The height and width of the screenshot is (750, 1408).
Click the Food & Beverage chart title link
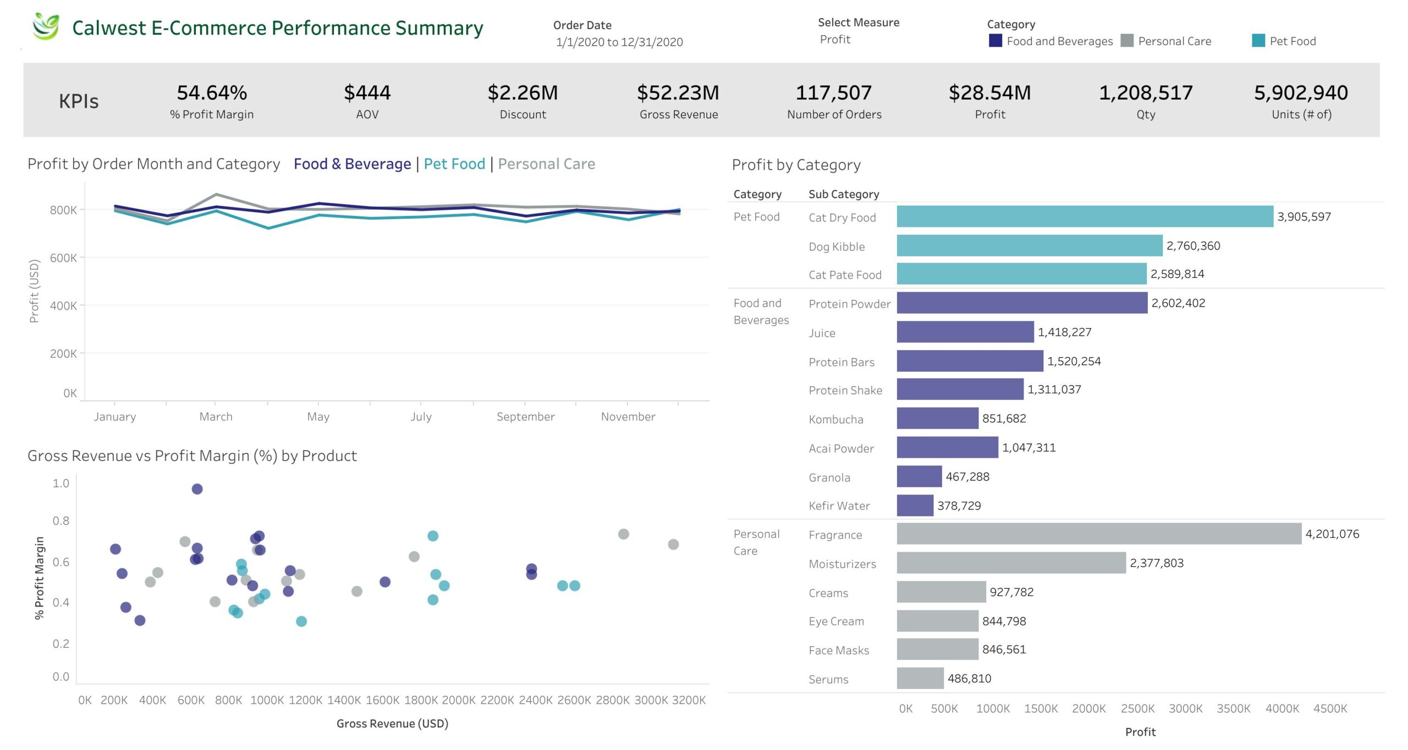[x=352, y=164]
